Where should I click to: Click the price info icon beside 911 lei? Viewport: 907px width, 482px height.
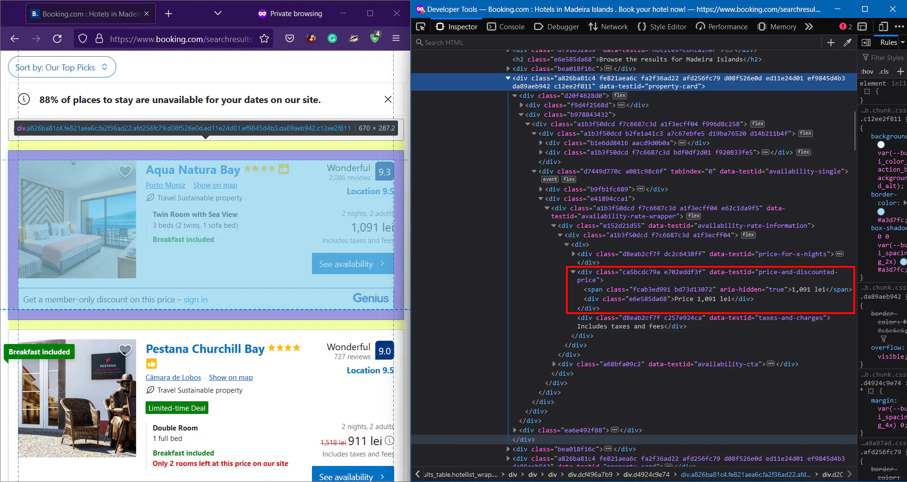389,440
